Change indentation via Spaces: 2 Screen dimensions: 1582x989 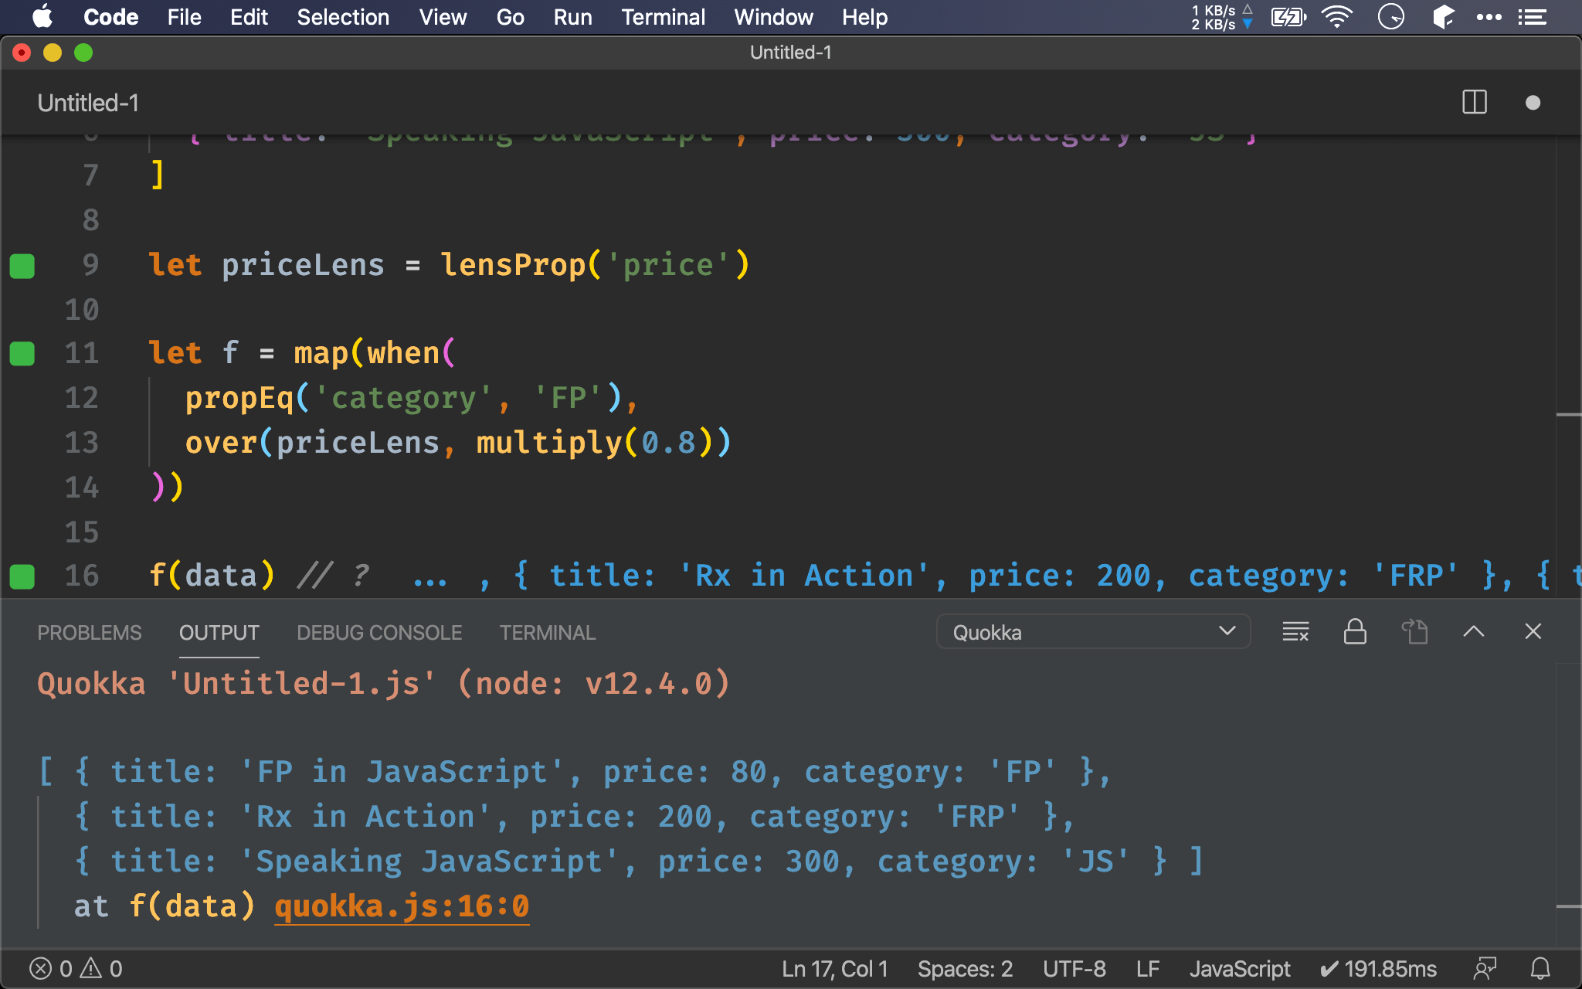[x=965, y=969]
